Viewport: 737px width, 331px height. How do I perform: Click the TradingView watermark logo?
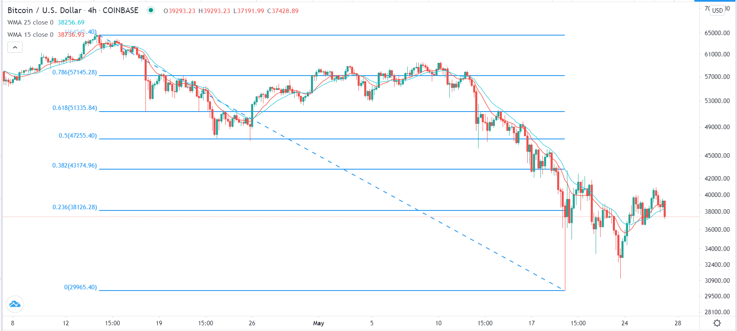(15, 304)
